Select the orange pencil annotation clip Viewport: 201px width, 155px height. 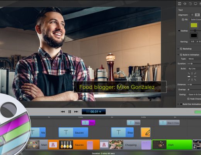tap(146, 132)
